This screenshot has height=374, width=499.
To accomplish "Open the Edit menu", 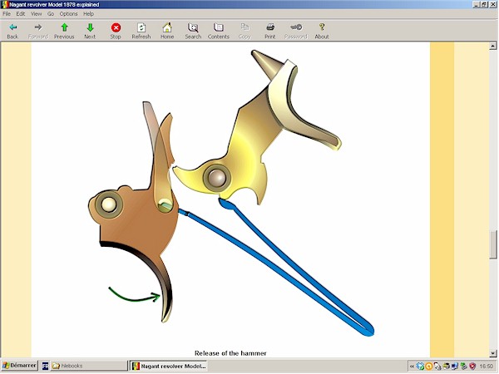I will [x=20, y=13].
